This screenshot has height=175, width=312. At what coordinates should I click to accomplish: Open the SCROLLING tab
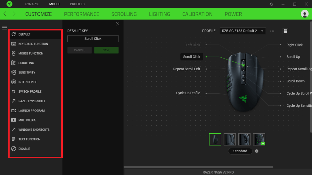(x=124, y=14)
